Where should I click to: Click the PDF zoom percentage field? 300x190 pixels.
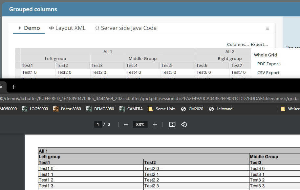click(x=140, y=124)
